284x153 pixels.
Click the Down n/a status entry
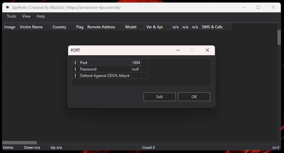(32, 147)
